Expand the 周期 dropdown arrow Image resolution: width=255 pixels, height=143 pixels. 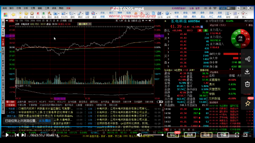coord(75,14)
